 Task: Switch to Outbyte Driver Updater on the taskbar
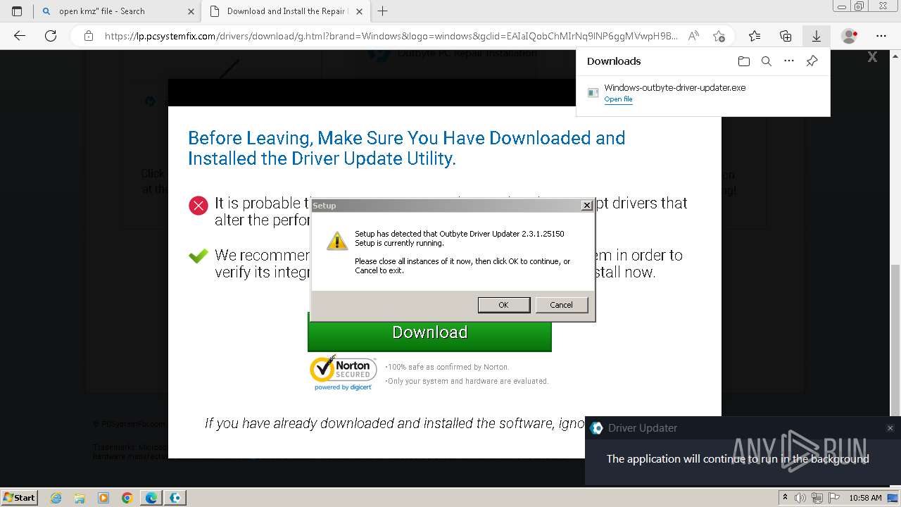[x=175, y=498]
